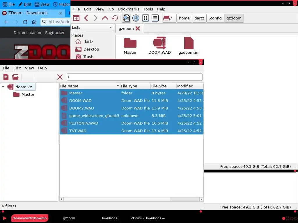Click the browser URL address field
This screenshot has width=298, height=223.
(x=56, y=22)
